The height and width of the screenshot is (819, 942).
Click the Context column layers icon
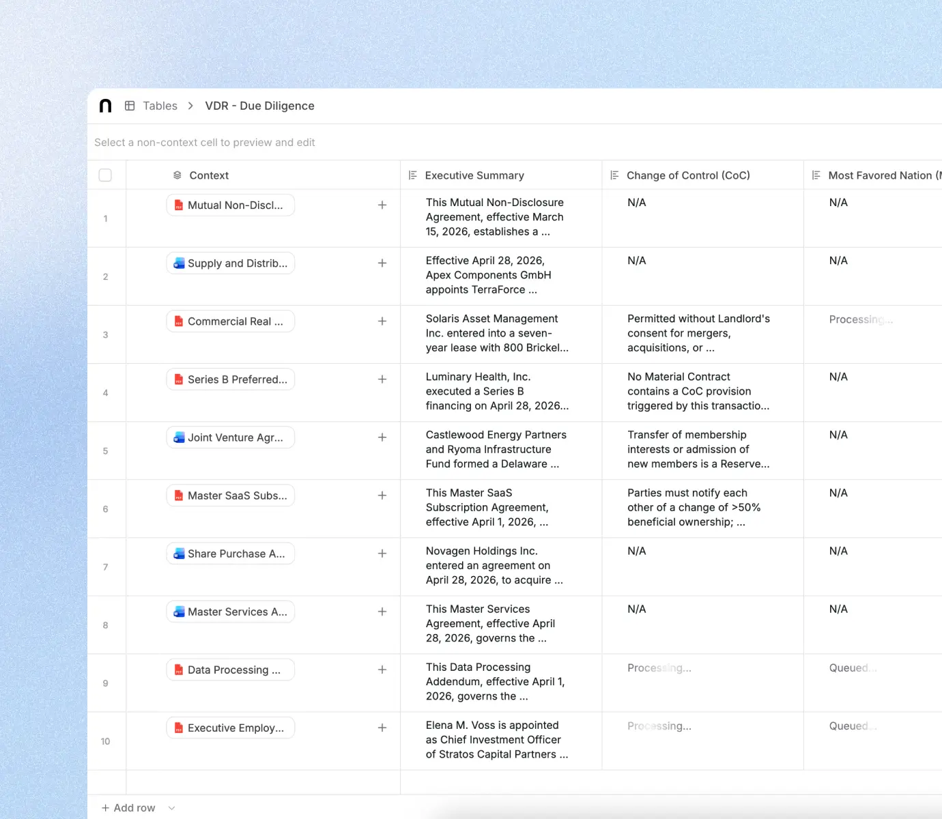pyautogui.click(x=177, y=175)
